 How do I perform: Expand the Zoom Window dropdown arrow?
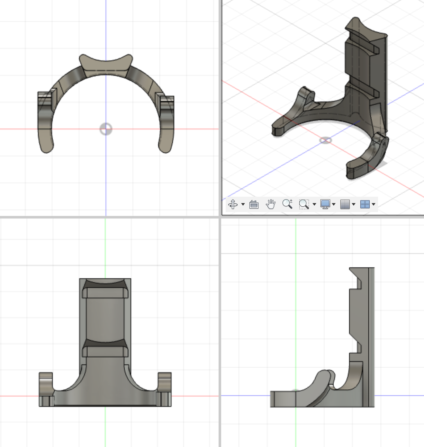(x=314, y=204)
